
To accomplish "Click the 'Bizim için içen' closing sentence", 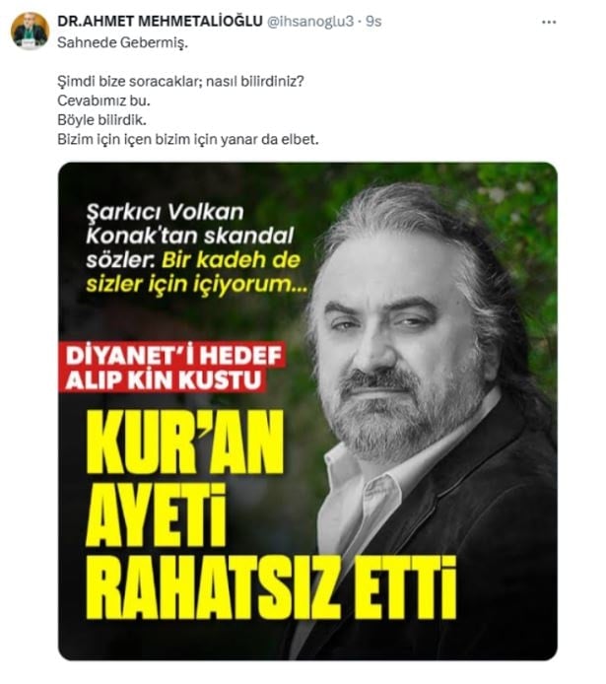I will 188,139.
